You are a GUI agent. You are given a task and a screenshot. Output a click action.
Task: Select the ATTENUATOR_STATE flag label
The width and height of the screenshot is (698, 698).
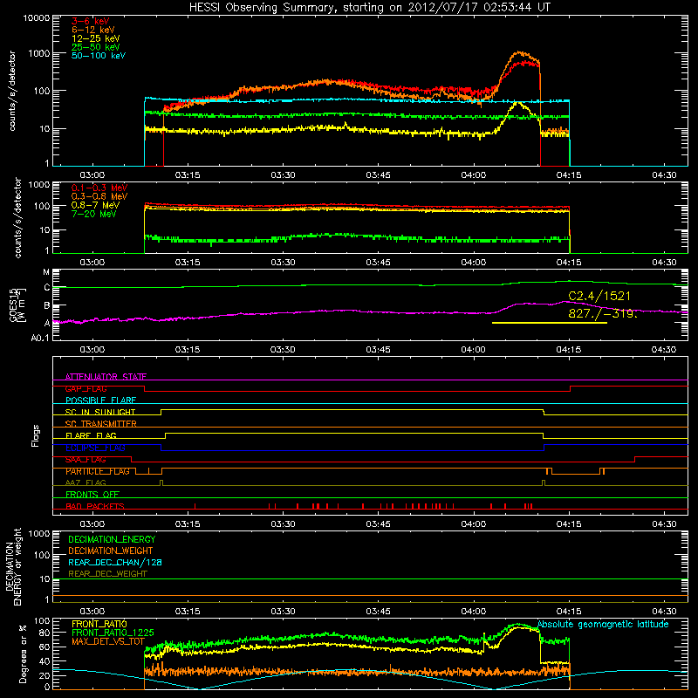click(106, 377)
